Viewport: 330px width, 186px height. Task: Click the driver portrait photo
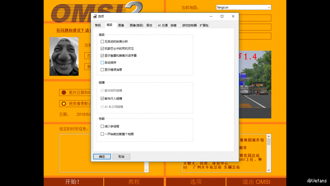(x=64, y=57)
